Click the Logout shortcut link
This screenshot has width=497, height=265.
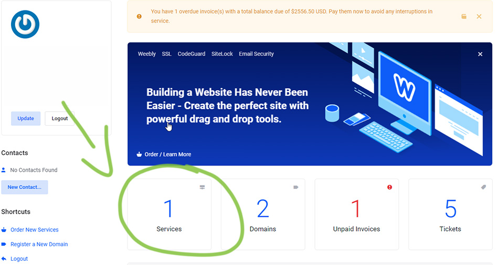point(19,259)
